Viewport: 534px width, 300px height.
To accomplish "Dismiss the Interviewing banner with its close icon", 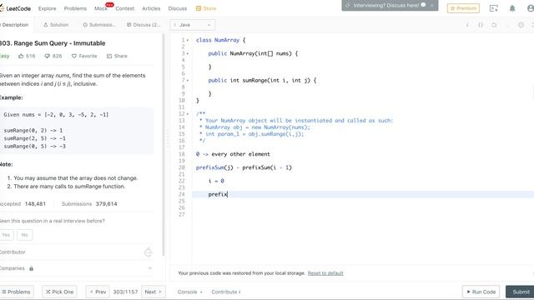I will 432,5.
